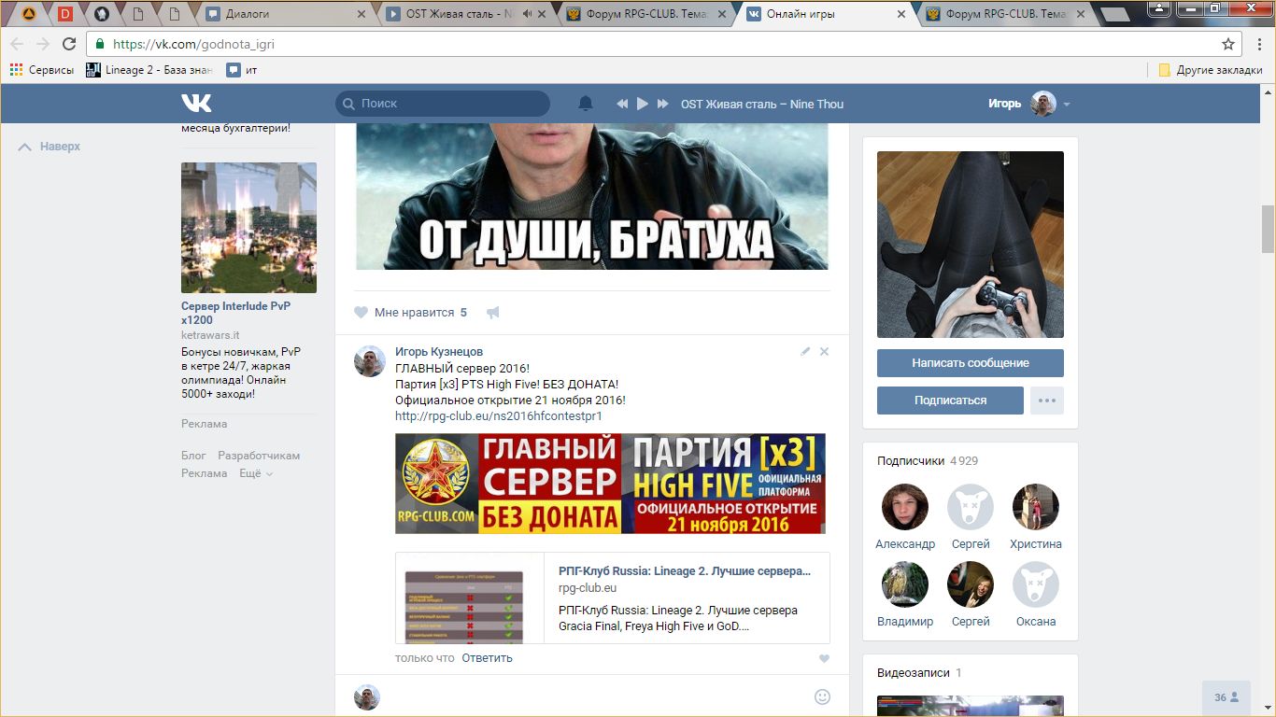Like the comment using the small heart
The height and width of the screenshot is (717, 1276).
coord(824,658)
